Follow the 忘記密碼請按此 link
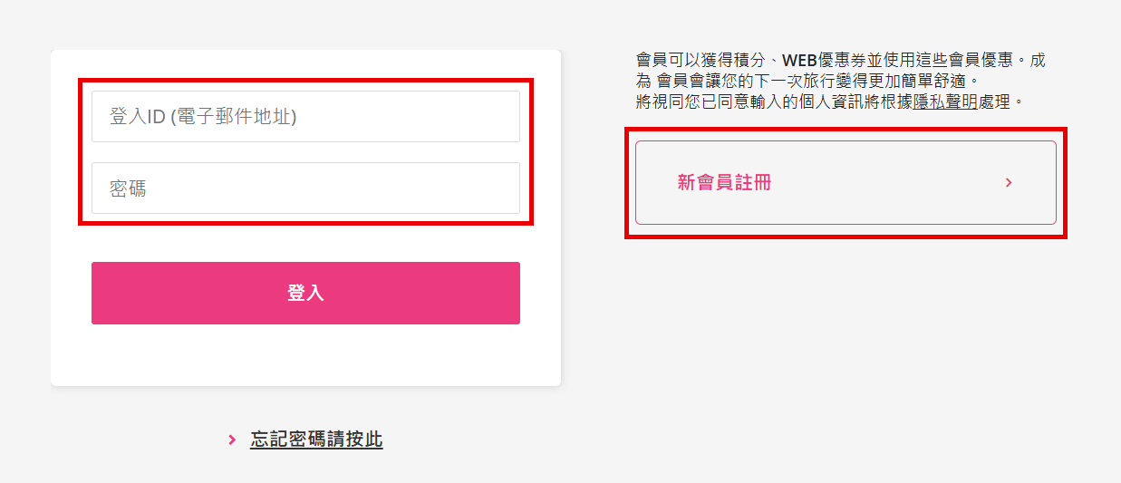The image size is (1121, 483). click(x=316, y=440)
